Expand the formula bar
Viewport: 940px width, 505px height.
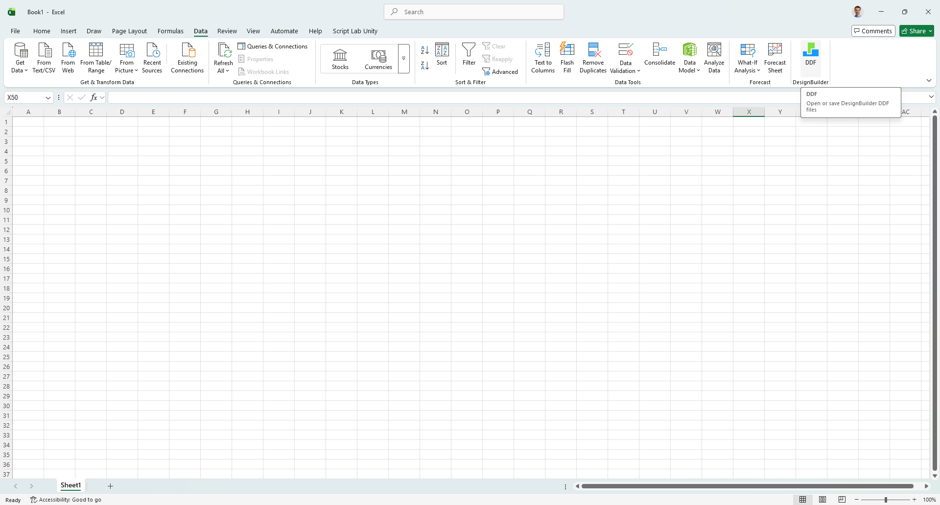(x=931, y=97)
